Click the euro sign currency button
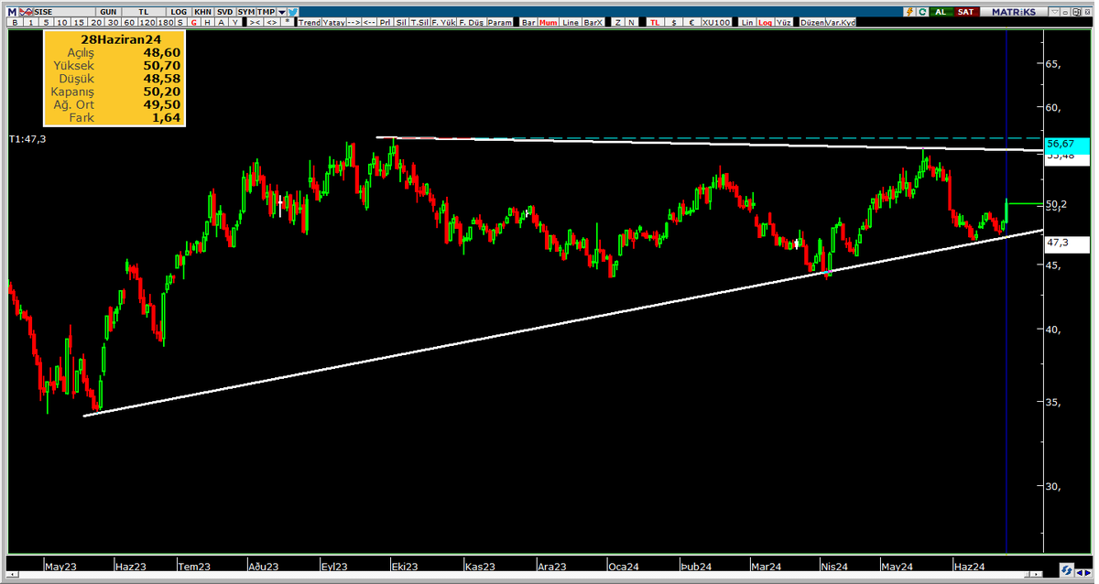The height and width of the screenshot is (584, 1099). pos(692,22)
